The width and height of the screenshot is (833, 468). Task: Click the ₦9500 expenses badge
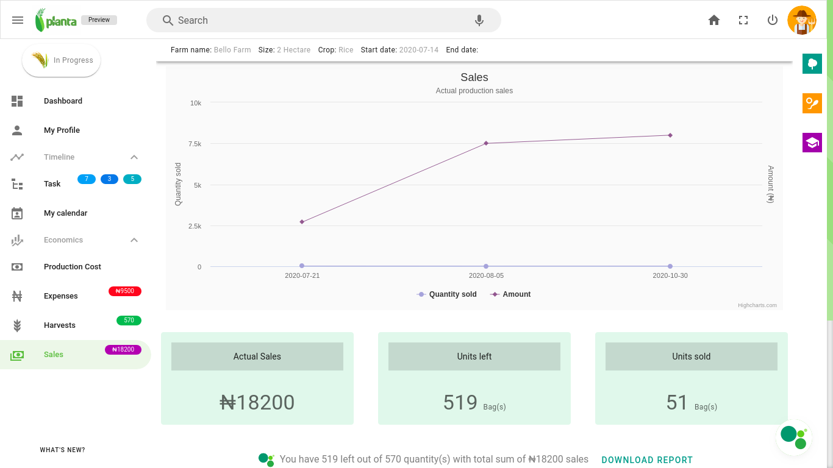coord(125,291)
